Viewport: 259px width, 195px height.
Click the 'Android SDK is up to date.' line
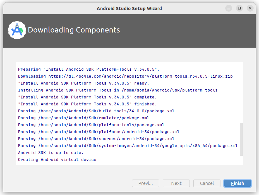(51, 152)
